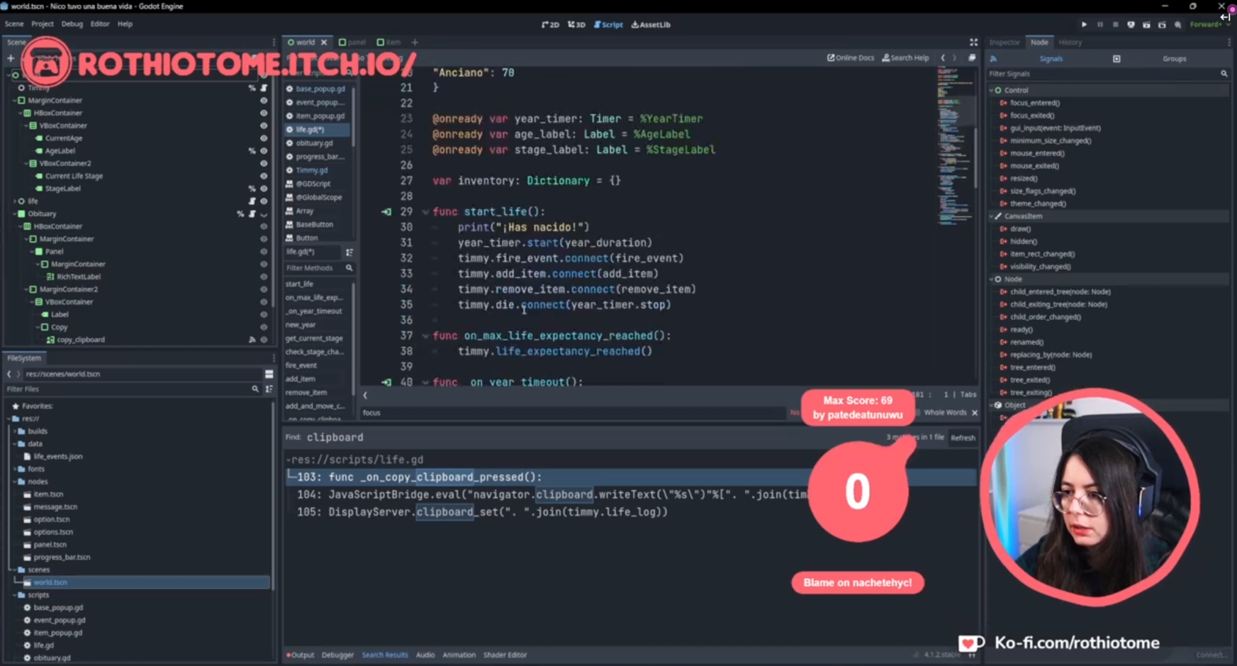Open the script attached to Timmy
The width and height of the screenshot is (1237, 666).
(263, 88)
